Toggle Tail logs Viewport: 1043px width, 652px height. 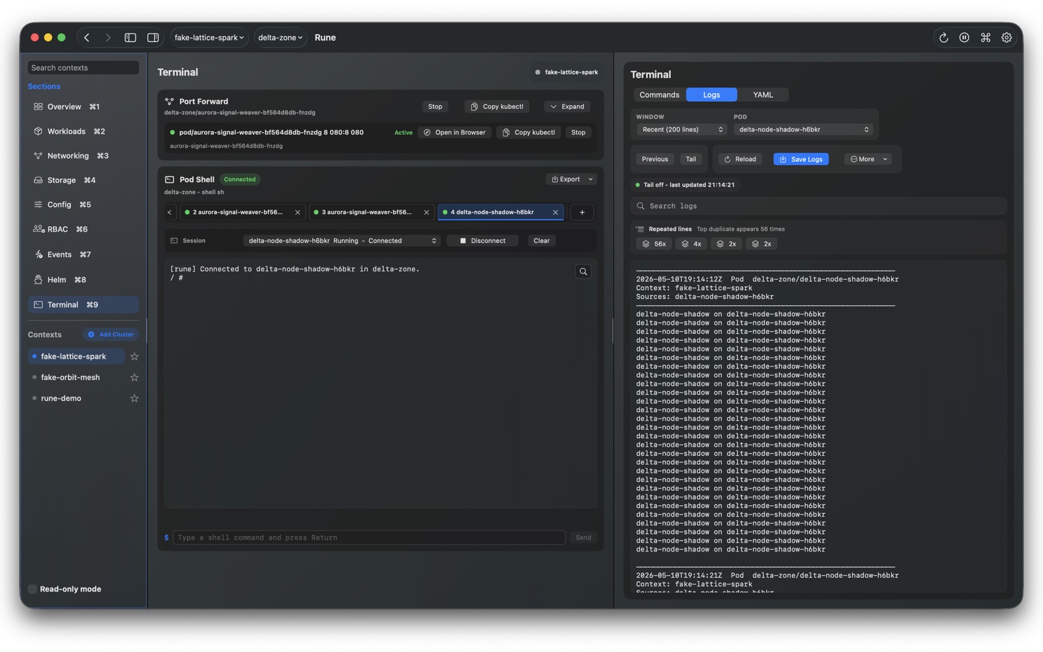coord(691,160)
